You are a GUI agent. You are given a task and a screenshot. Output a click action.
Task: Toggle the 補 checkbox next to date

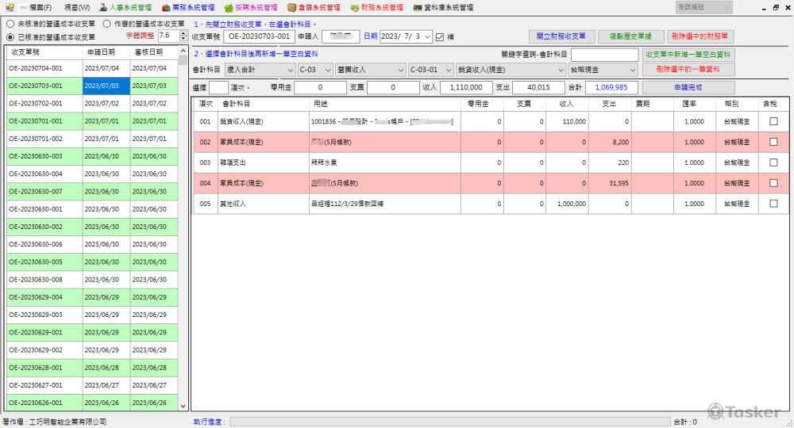pyautogui.click(x=440, y=36)
